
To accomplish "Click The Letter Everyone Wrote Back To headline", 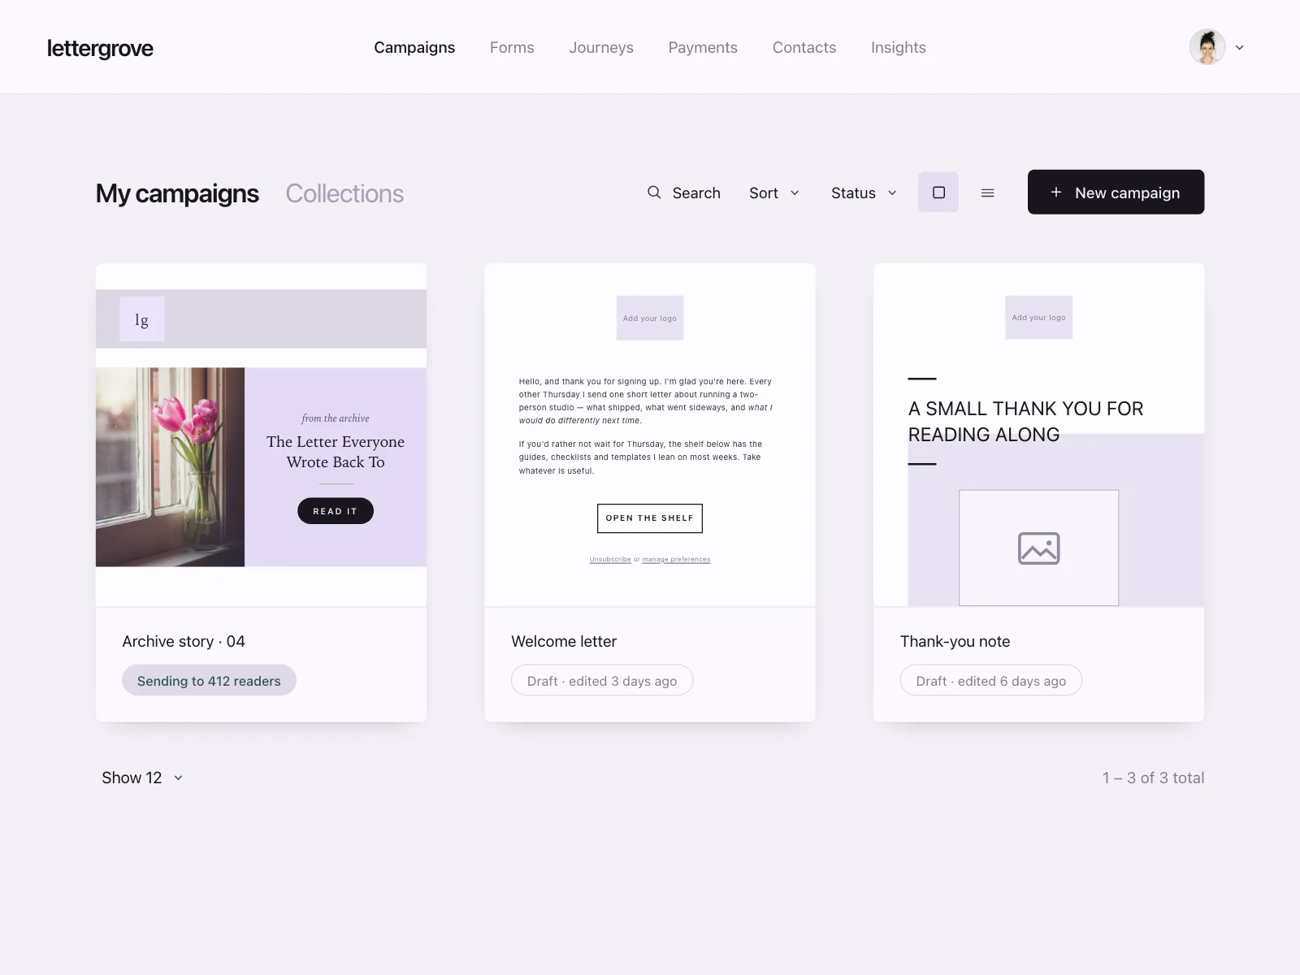I will tap(336, 452).
